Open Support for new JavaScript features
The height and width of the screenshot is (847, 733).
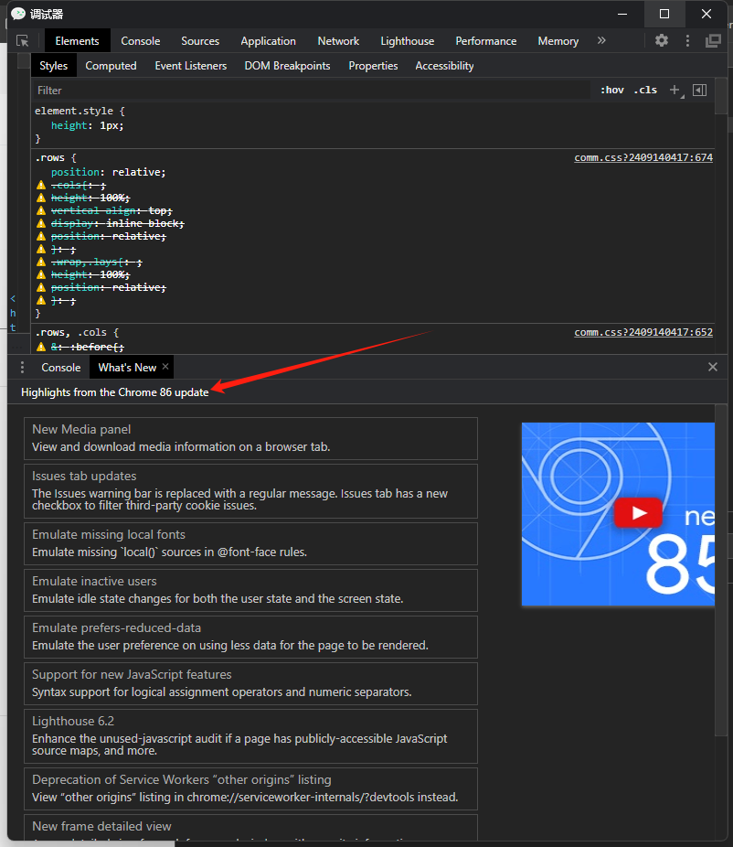pyautogui.click(x=251, y=683)
